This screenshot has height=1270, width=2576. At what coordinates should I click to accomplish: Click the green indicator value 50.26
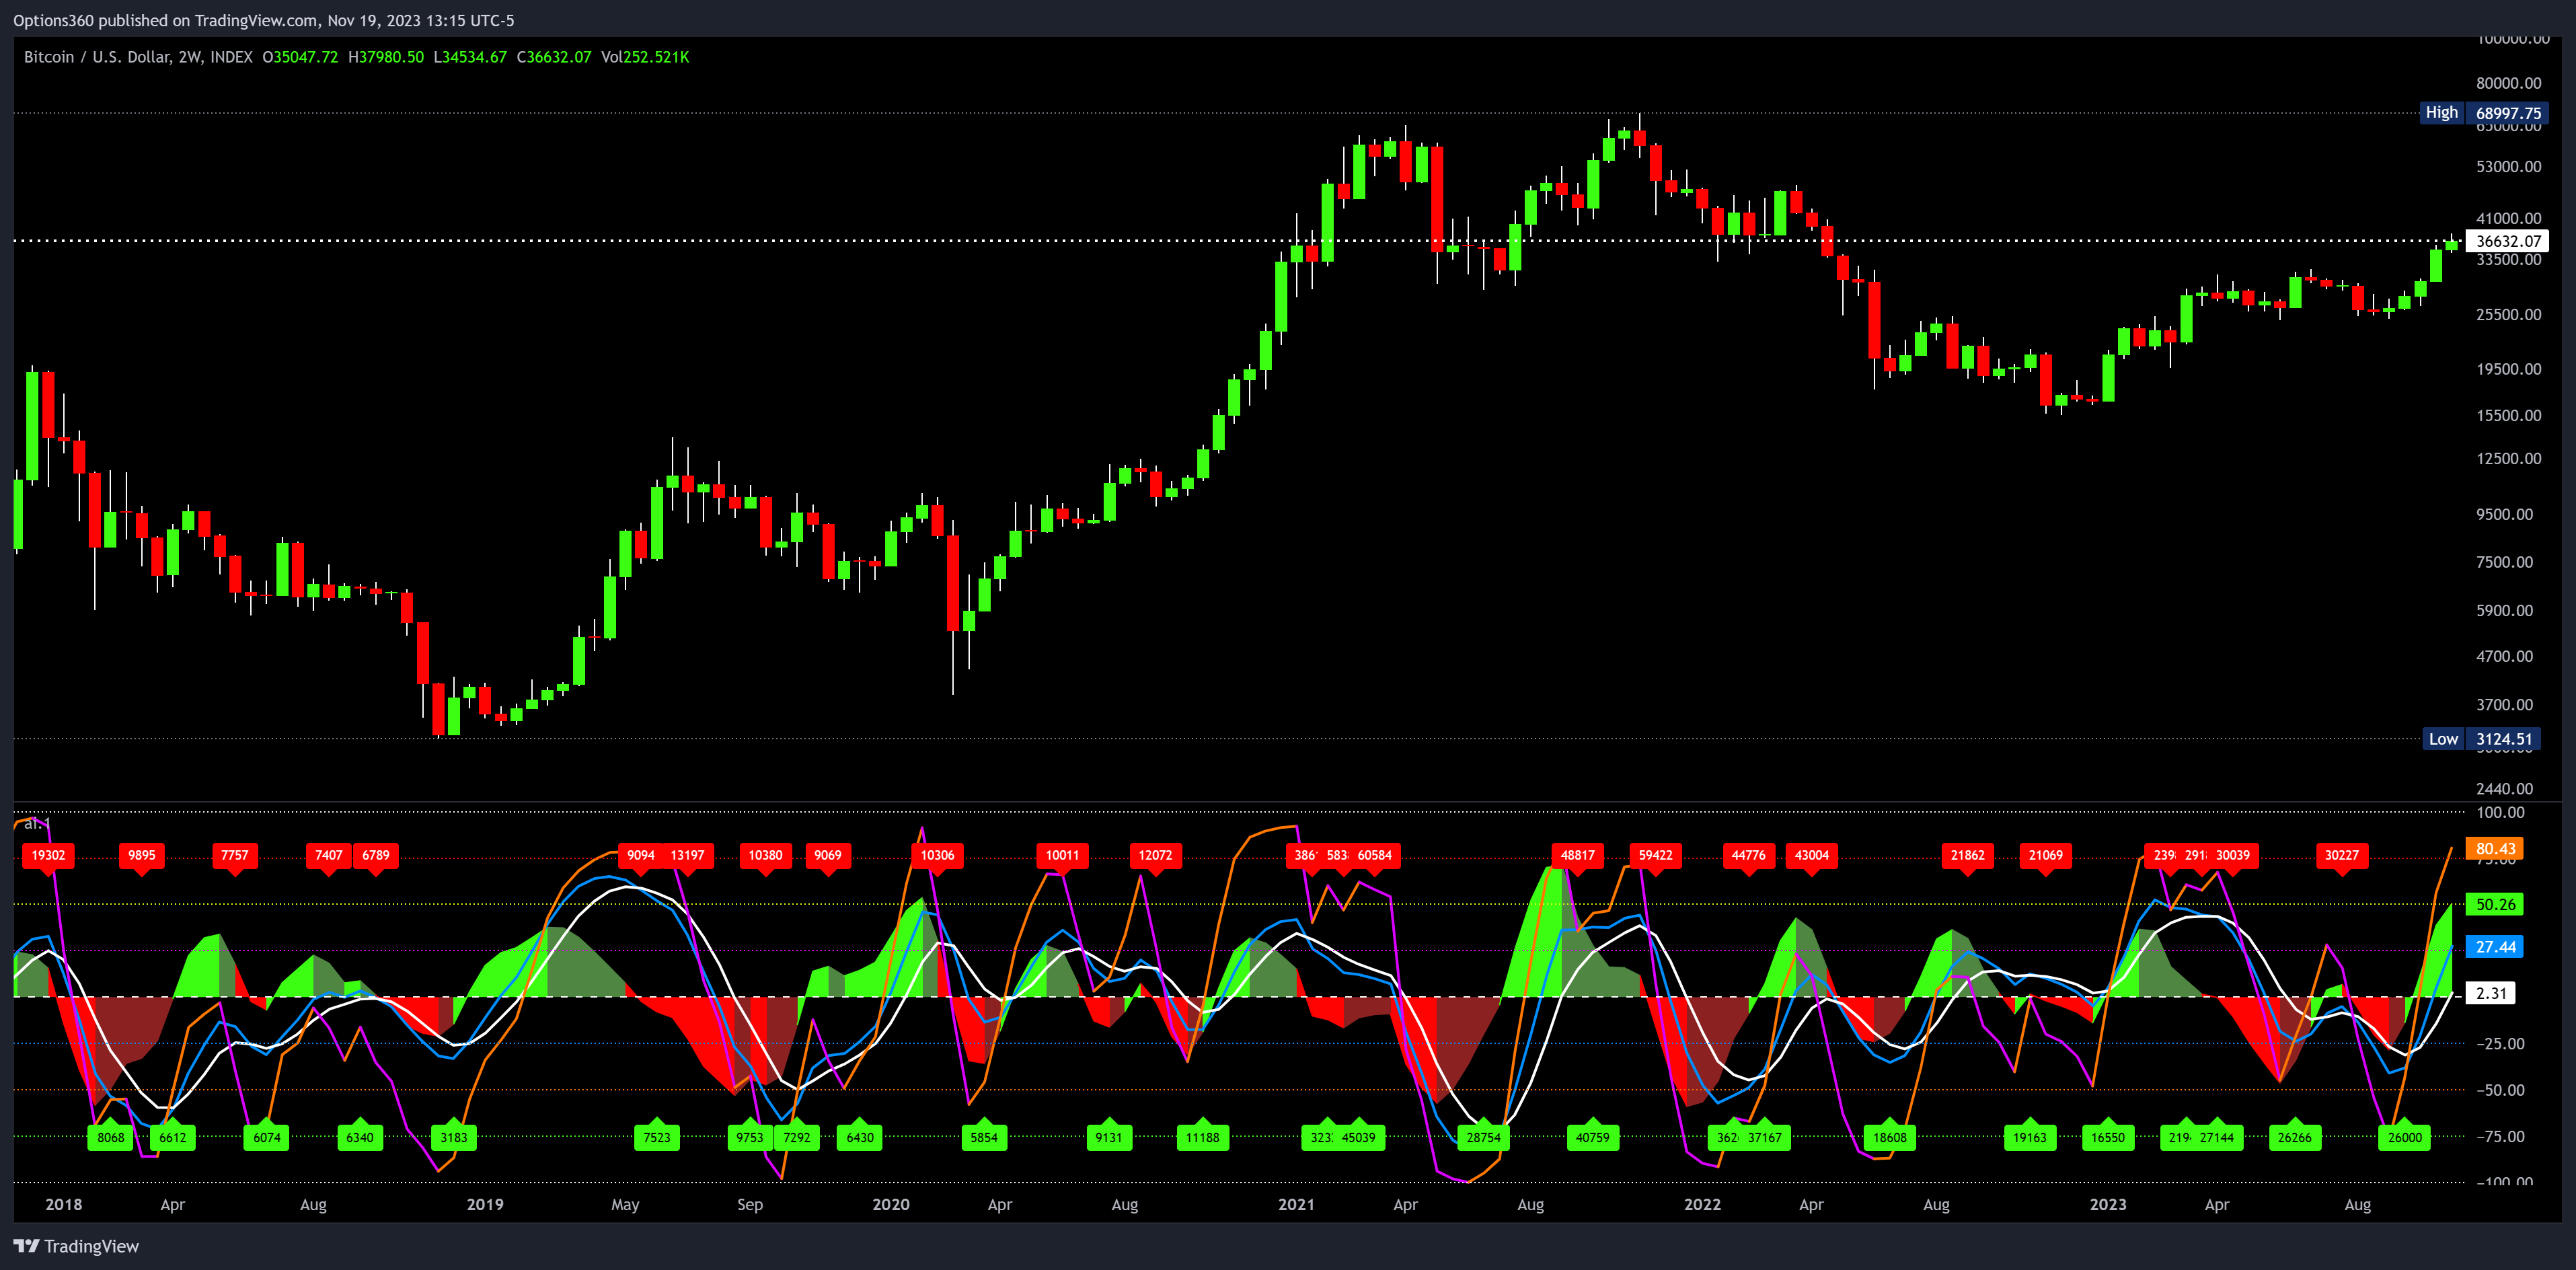[x=2495, y=904]
